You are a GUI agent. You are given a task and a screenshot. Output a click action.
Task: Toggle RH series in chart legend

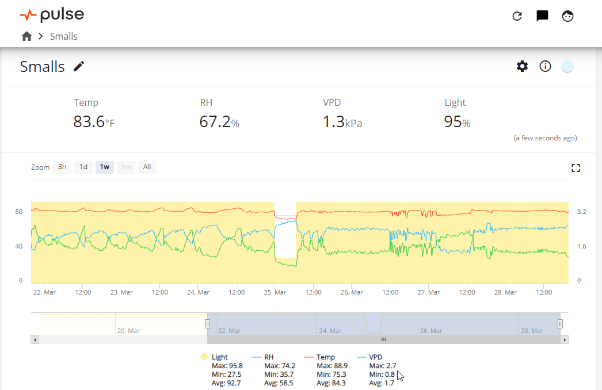(263, 357)
